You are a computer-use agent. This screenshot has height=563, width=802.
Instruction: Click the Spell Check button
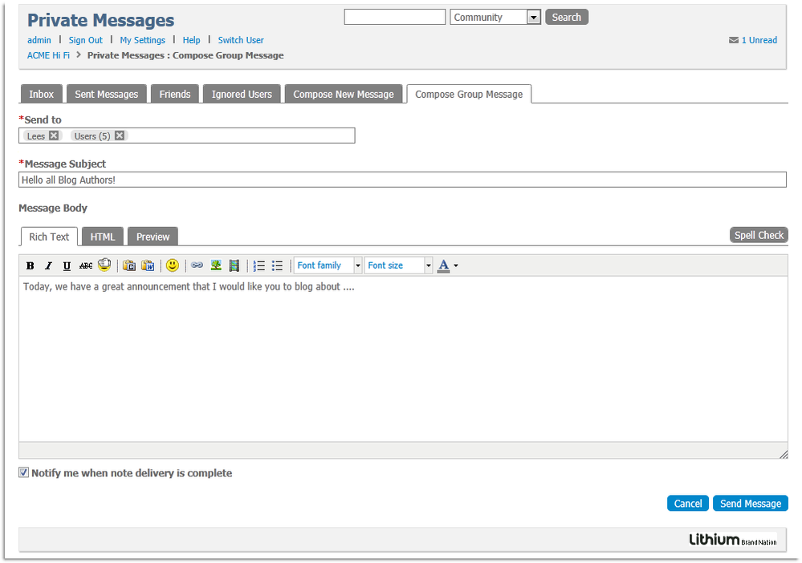click(x=759, y=235)
